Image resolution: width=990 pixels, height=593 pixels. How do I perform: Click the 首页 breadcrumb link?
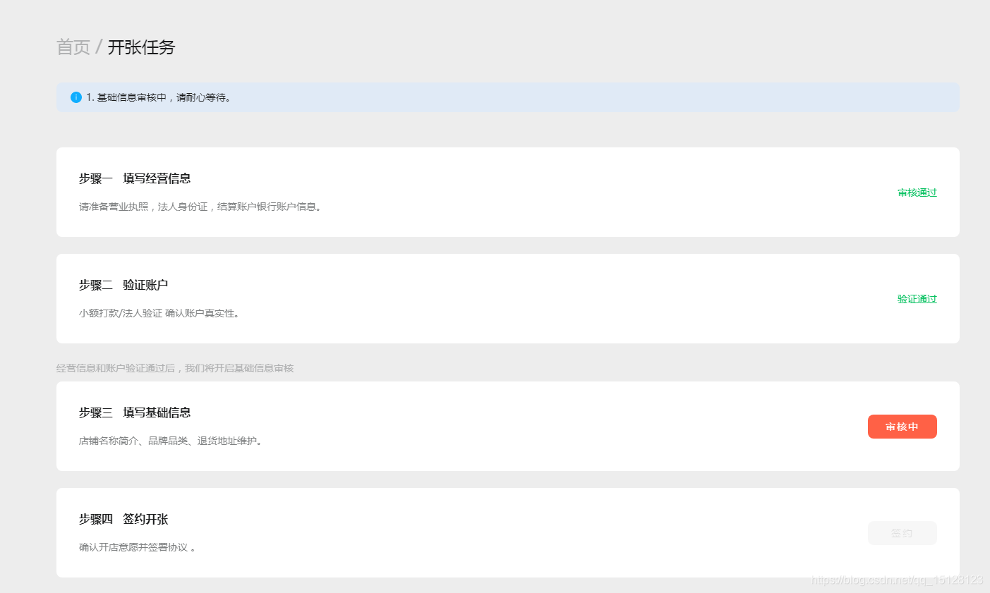pyautogui.click(x=73, y=47)
